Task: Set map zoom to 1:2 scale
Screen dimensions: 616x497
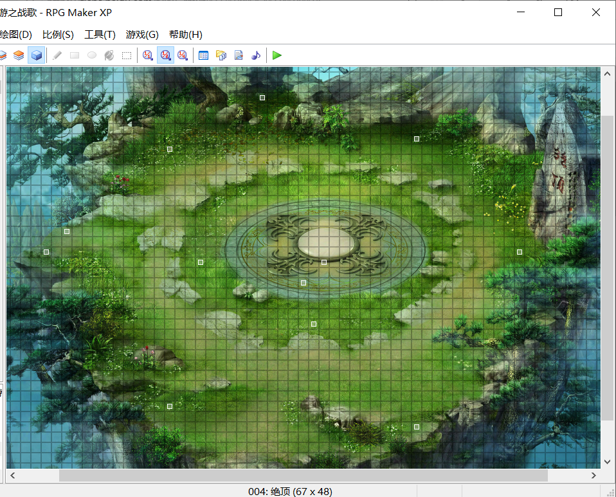Action: click(x=165, y=55)
